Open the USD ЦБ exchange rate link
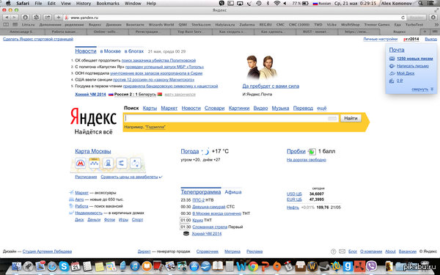 pos(294,194)
